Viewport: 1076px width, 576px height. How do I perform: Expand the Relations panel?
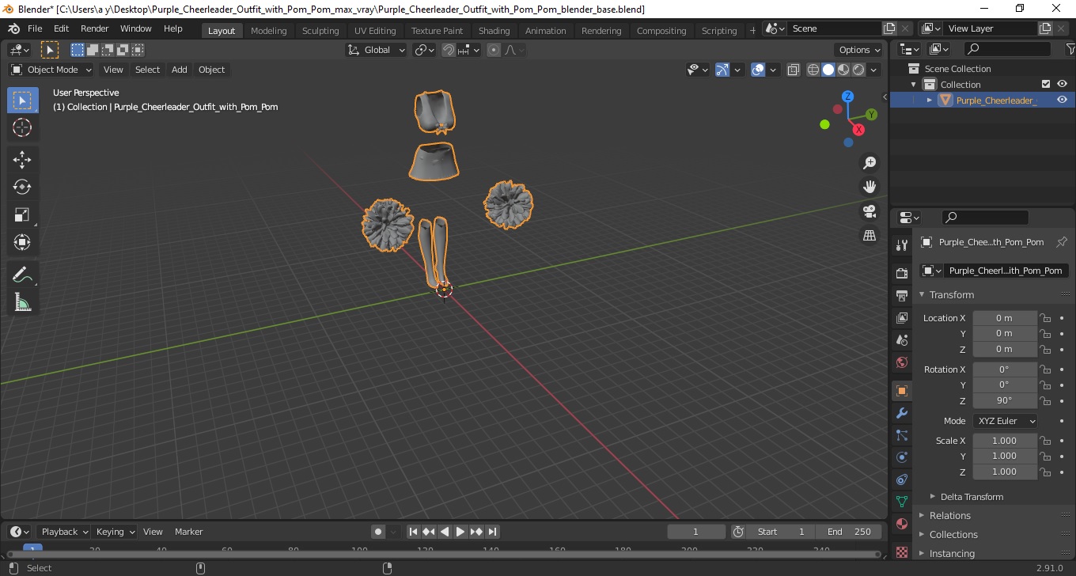[949, 516]
